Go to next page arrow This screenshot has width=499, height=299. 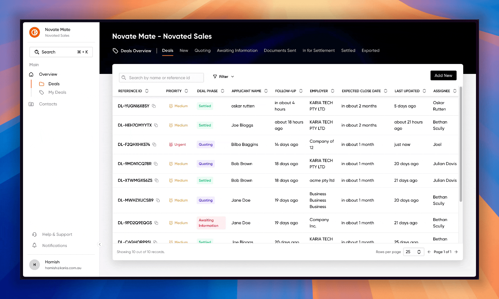click(456, 252)
